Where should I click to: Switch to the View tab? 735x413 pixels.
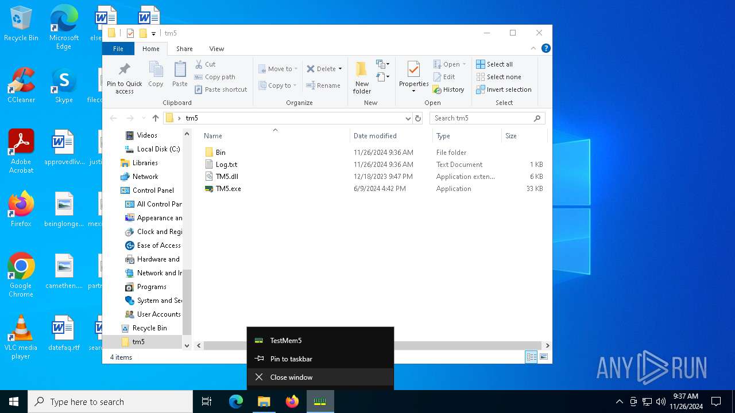216,49
